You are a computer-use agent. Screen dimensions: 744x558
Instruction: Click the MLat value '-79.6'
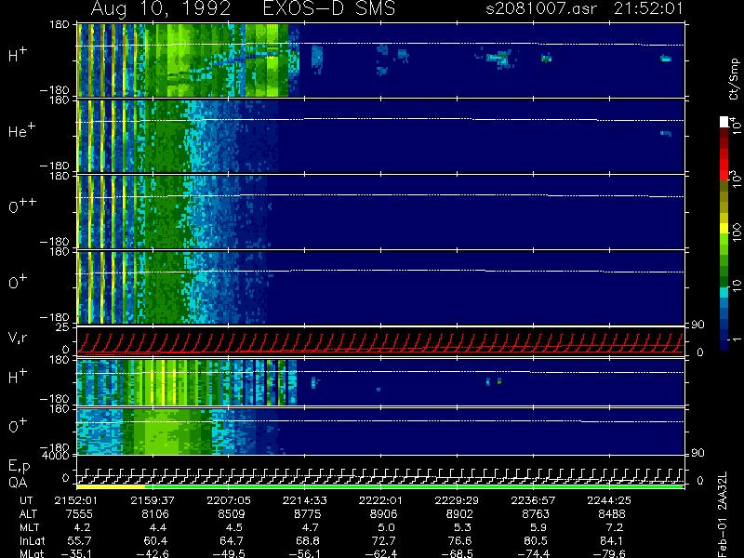point(609,553)
